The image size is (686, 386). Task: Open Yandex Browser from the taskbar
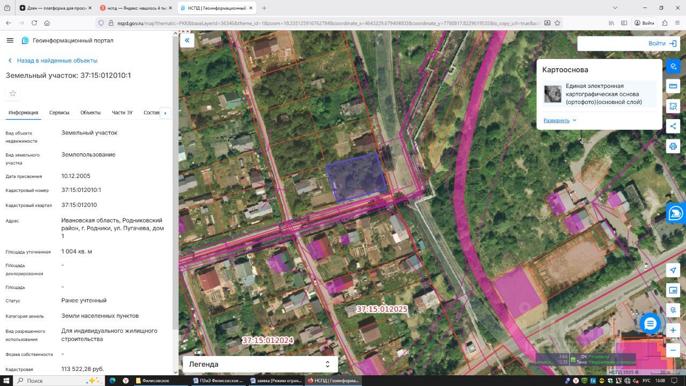tap(126, 381)
